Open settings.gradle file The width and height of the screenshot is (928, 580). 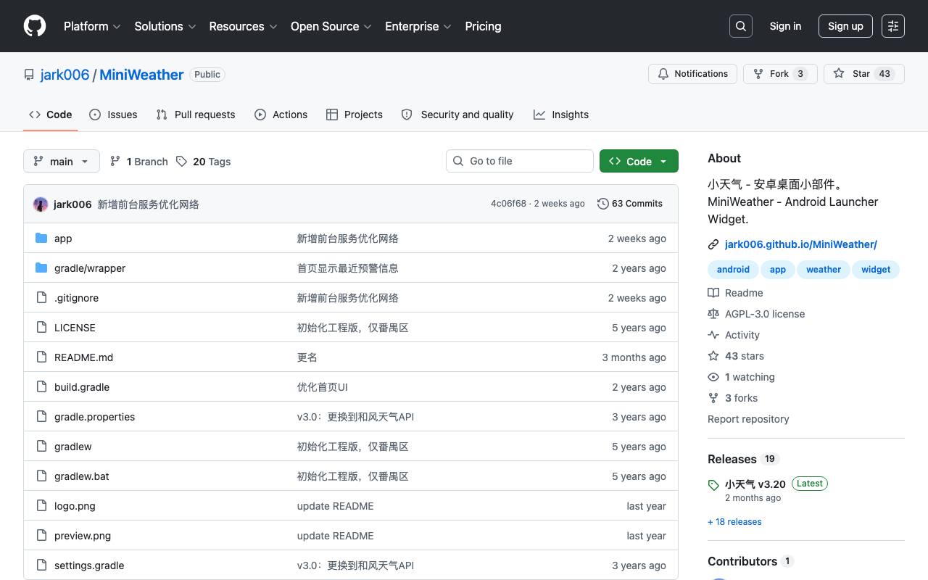(x=89, y=565)
